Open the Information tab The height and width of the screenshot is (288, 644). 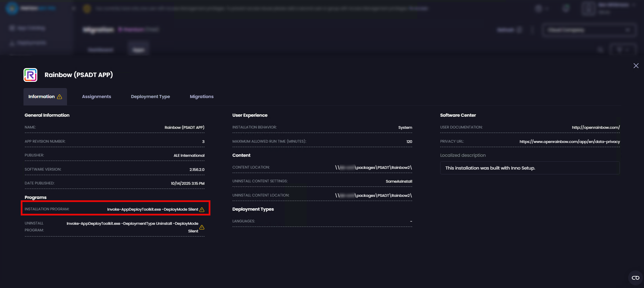45,97
